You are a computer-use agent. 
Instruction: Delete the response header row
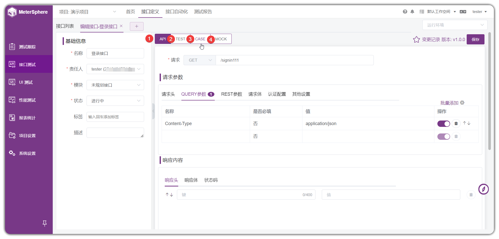471,195
